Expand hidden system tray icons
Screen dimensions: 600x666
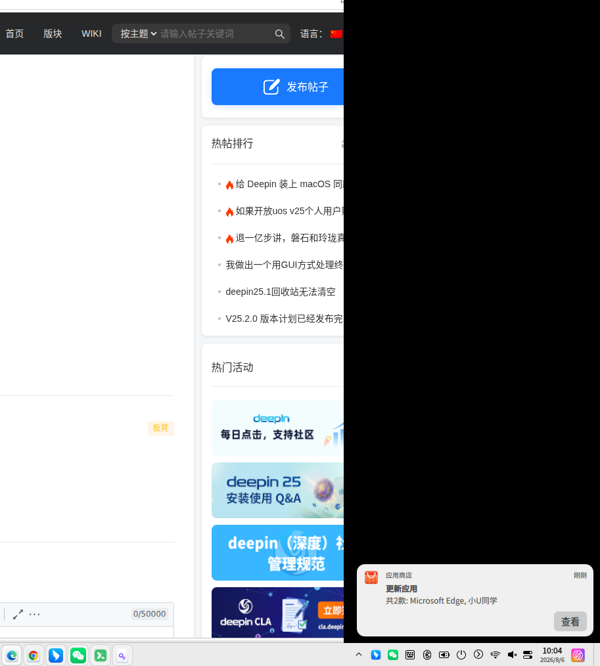tap(359, 655)
